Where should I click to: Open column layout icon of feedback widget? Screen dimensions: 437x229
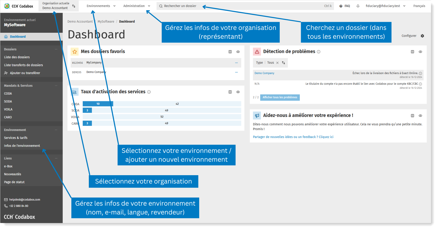(413, 116)
